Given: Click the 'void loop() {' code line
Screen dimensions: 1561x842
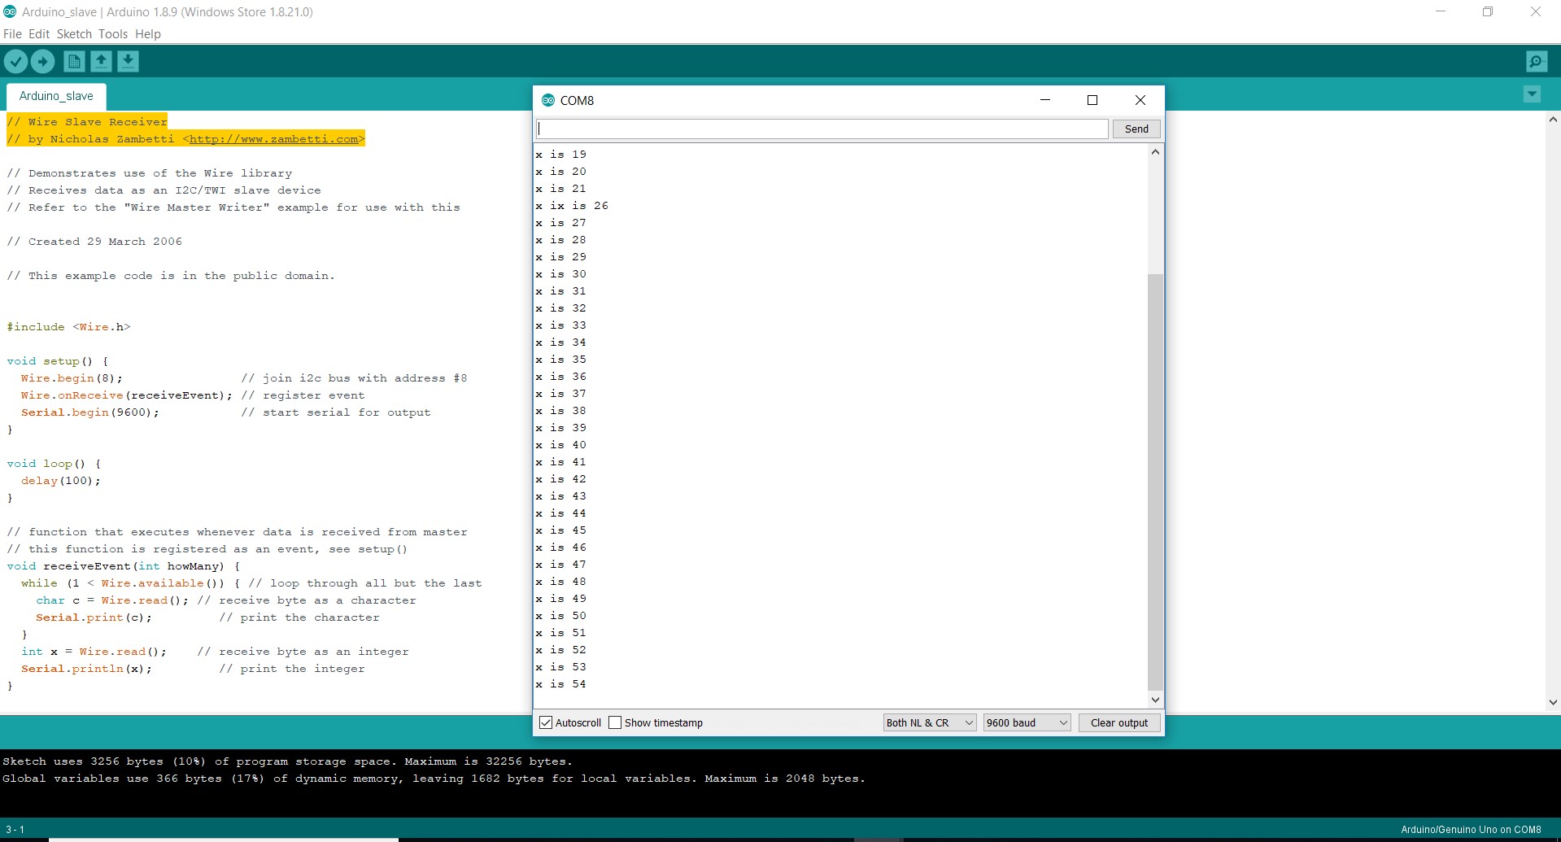Looking at the screenshot, I should pos(54,464).
